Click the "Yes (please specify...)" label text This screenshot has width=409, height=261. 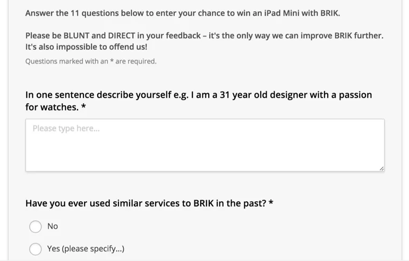[x=86, y=249]
